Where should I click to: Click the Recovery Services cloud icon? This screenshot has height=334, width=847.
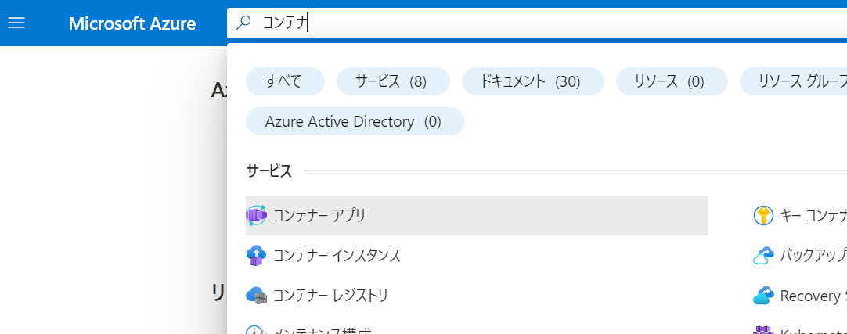tap(763, 296)
